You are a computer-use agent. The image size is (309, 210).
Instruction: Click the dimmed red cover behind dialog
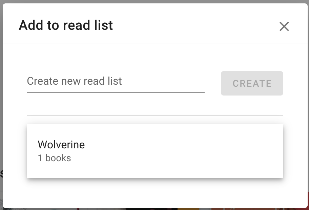click(x=257, y=209)
